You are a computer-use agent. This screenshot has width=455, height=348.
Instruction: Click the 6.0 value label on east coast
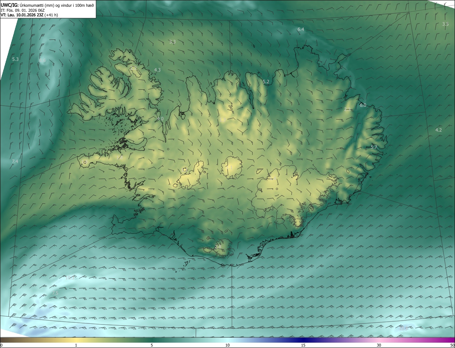click(x=363, y=105)
